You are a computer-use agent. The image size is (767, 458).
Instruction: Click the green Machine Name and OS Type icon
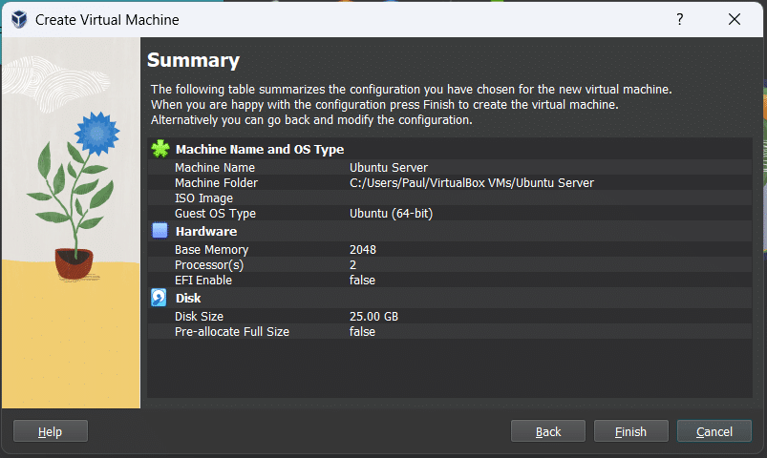[160, 149]
